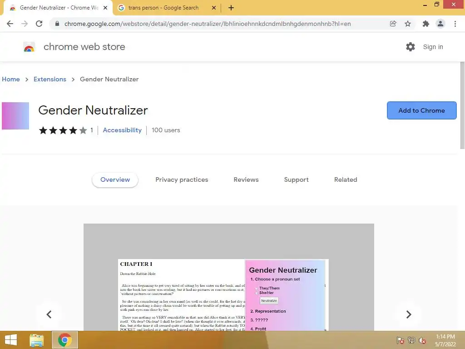The height and width of the screenshot is (349, 465).
Task: Click the star rating of the extension
Action: coord(63,130)
